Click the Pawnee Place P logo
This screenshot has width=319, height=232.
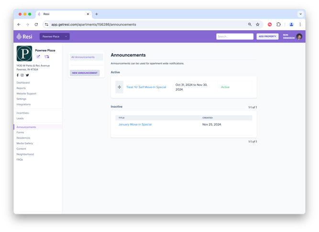click(x=24, y=53)
